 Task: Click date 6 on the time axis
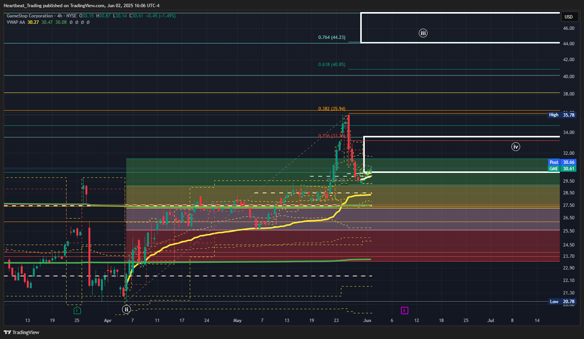tap(392, 321)
